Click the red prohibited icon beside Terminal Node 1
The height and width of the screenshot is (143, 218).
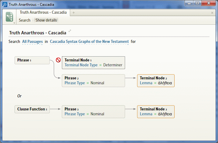58,60
